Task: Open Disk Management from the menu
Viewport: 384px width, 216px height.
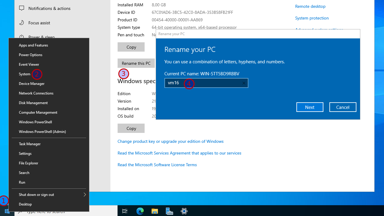Action: 49,103
